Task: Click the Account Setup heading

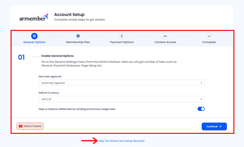Action: [69, 14]
